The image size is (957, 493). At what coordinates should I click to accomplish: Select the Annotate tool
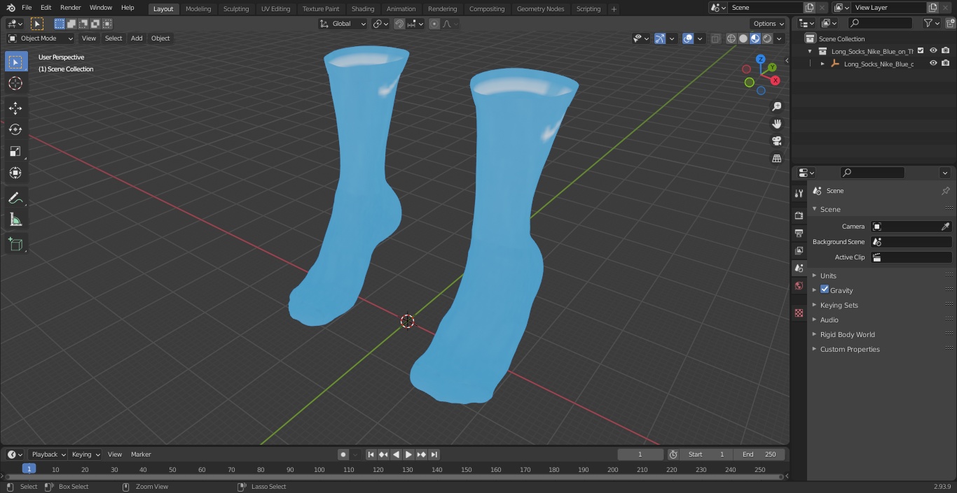click(x=15, y=199)
